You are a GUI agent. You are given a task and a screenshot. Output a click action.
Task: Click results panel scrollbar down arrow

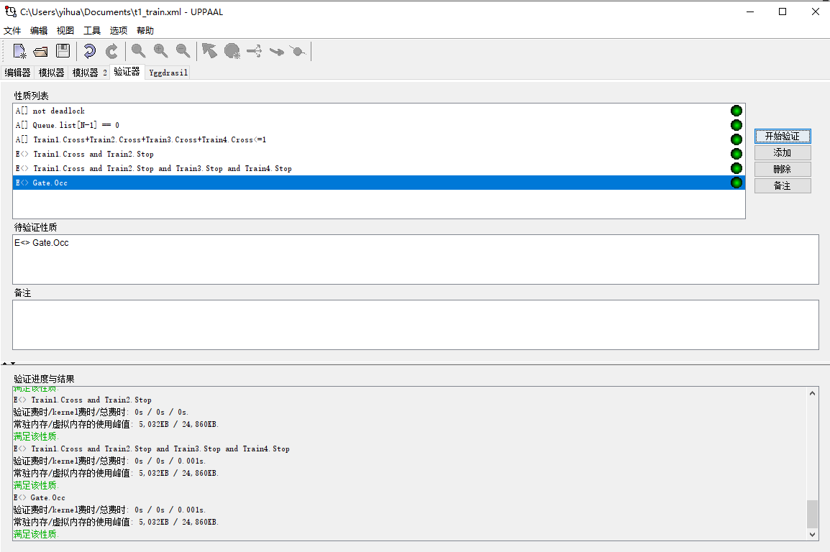813,535
